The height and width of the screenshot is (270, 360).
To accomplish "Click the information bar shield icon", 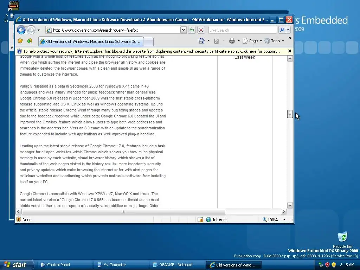I will click(19, 51).
